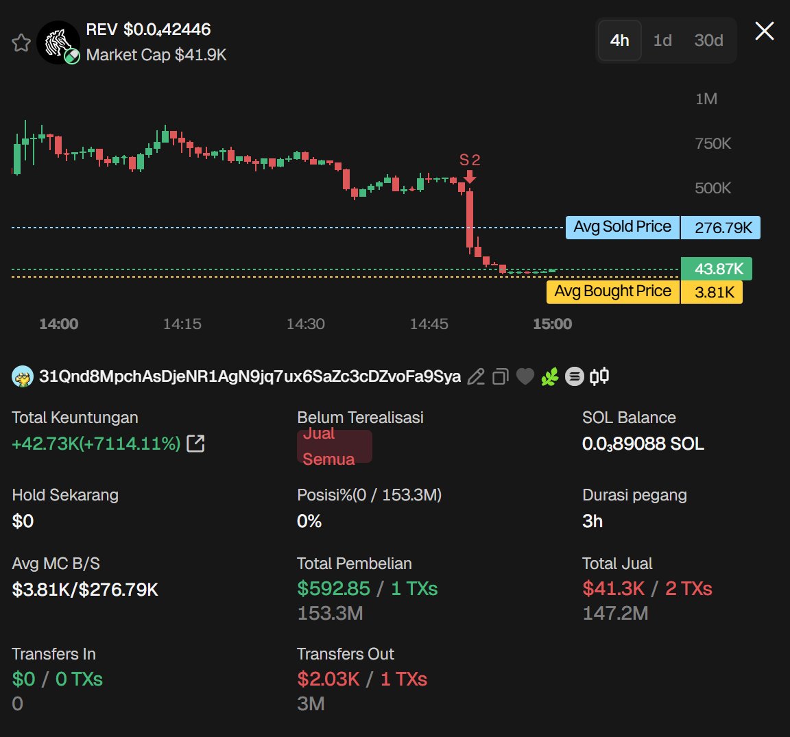Click Total Pembelian $592.85 / 1 TXs
Image resolution: width=790 pixels, height=737 pixels.
click(368, 588)
